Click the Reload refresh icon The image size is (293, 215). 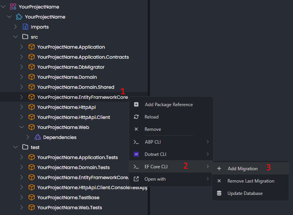[136, 117]
